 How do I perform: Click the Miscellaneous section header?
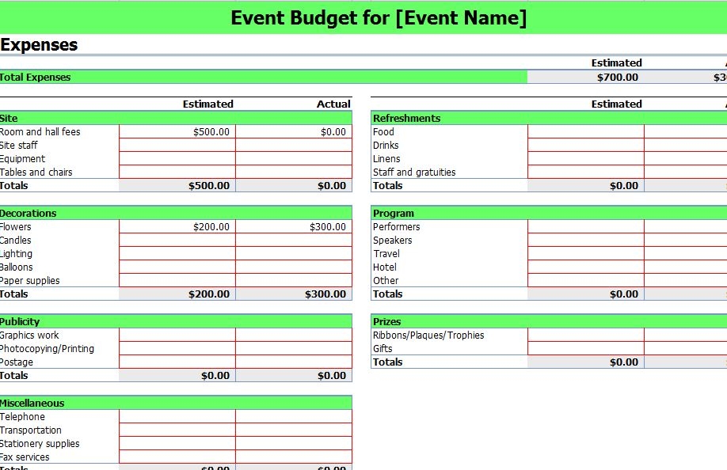point(176,403)
